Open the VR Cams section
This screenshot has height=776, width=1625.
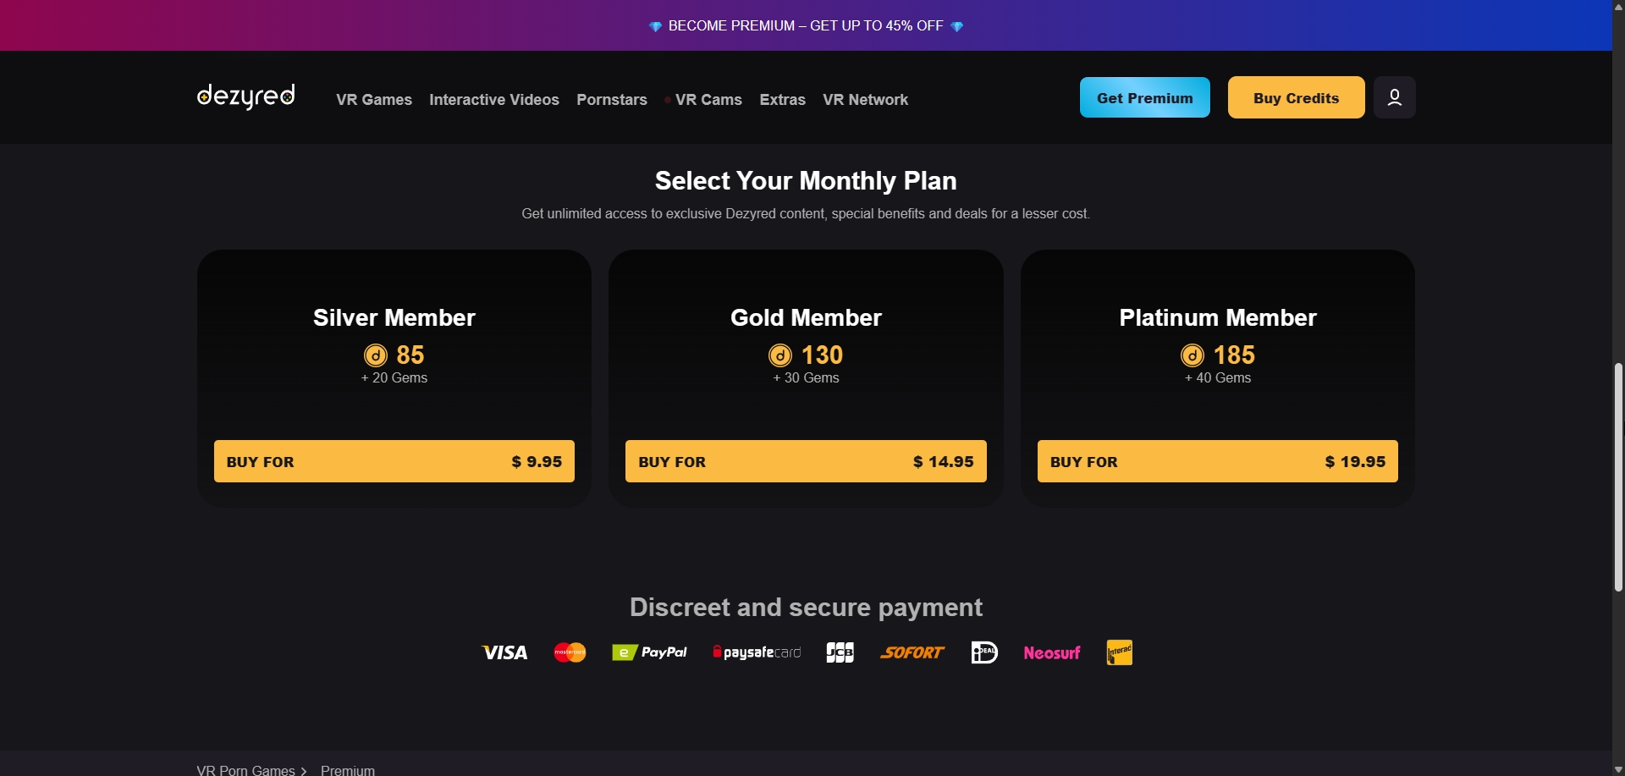click(x=708, y=100)
